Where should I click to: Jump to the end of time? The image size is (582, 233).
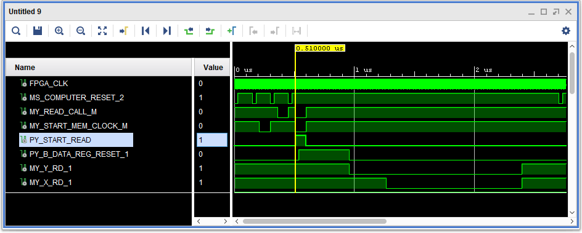coord(167,31)
